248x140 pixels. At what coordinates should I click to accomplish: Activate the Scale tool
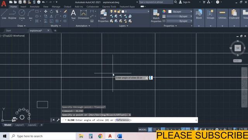pos(52,21)
